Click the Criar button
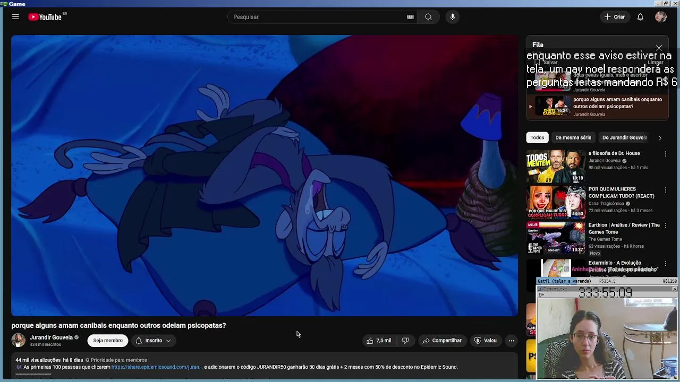 point(615,17)
